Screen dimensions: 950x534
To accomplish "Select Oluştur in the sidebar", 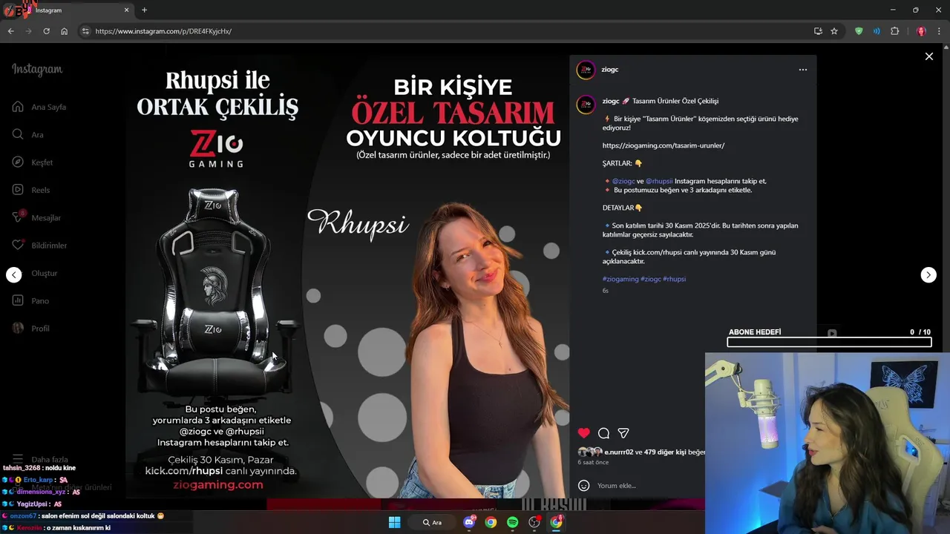I will 34,273.
